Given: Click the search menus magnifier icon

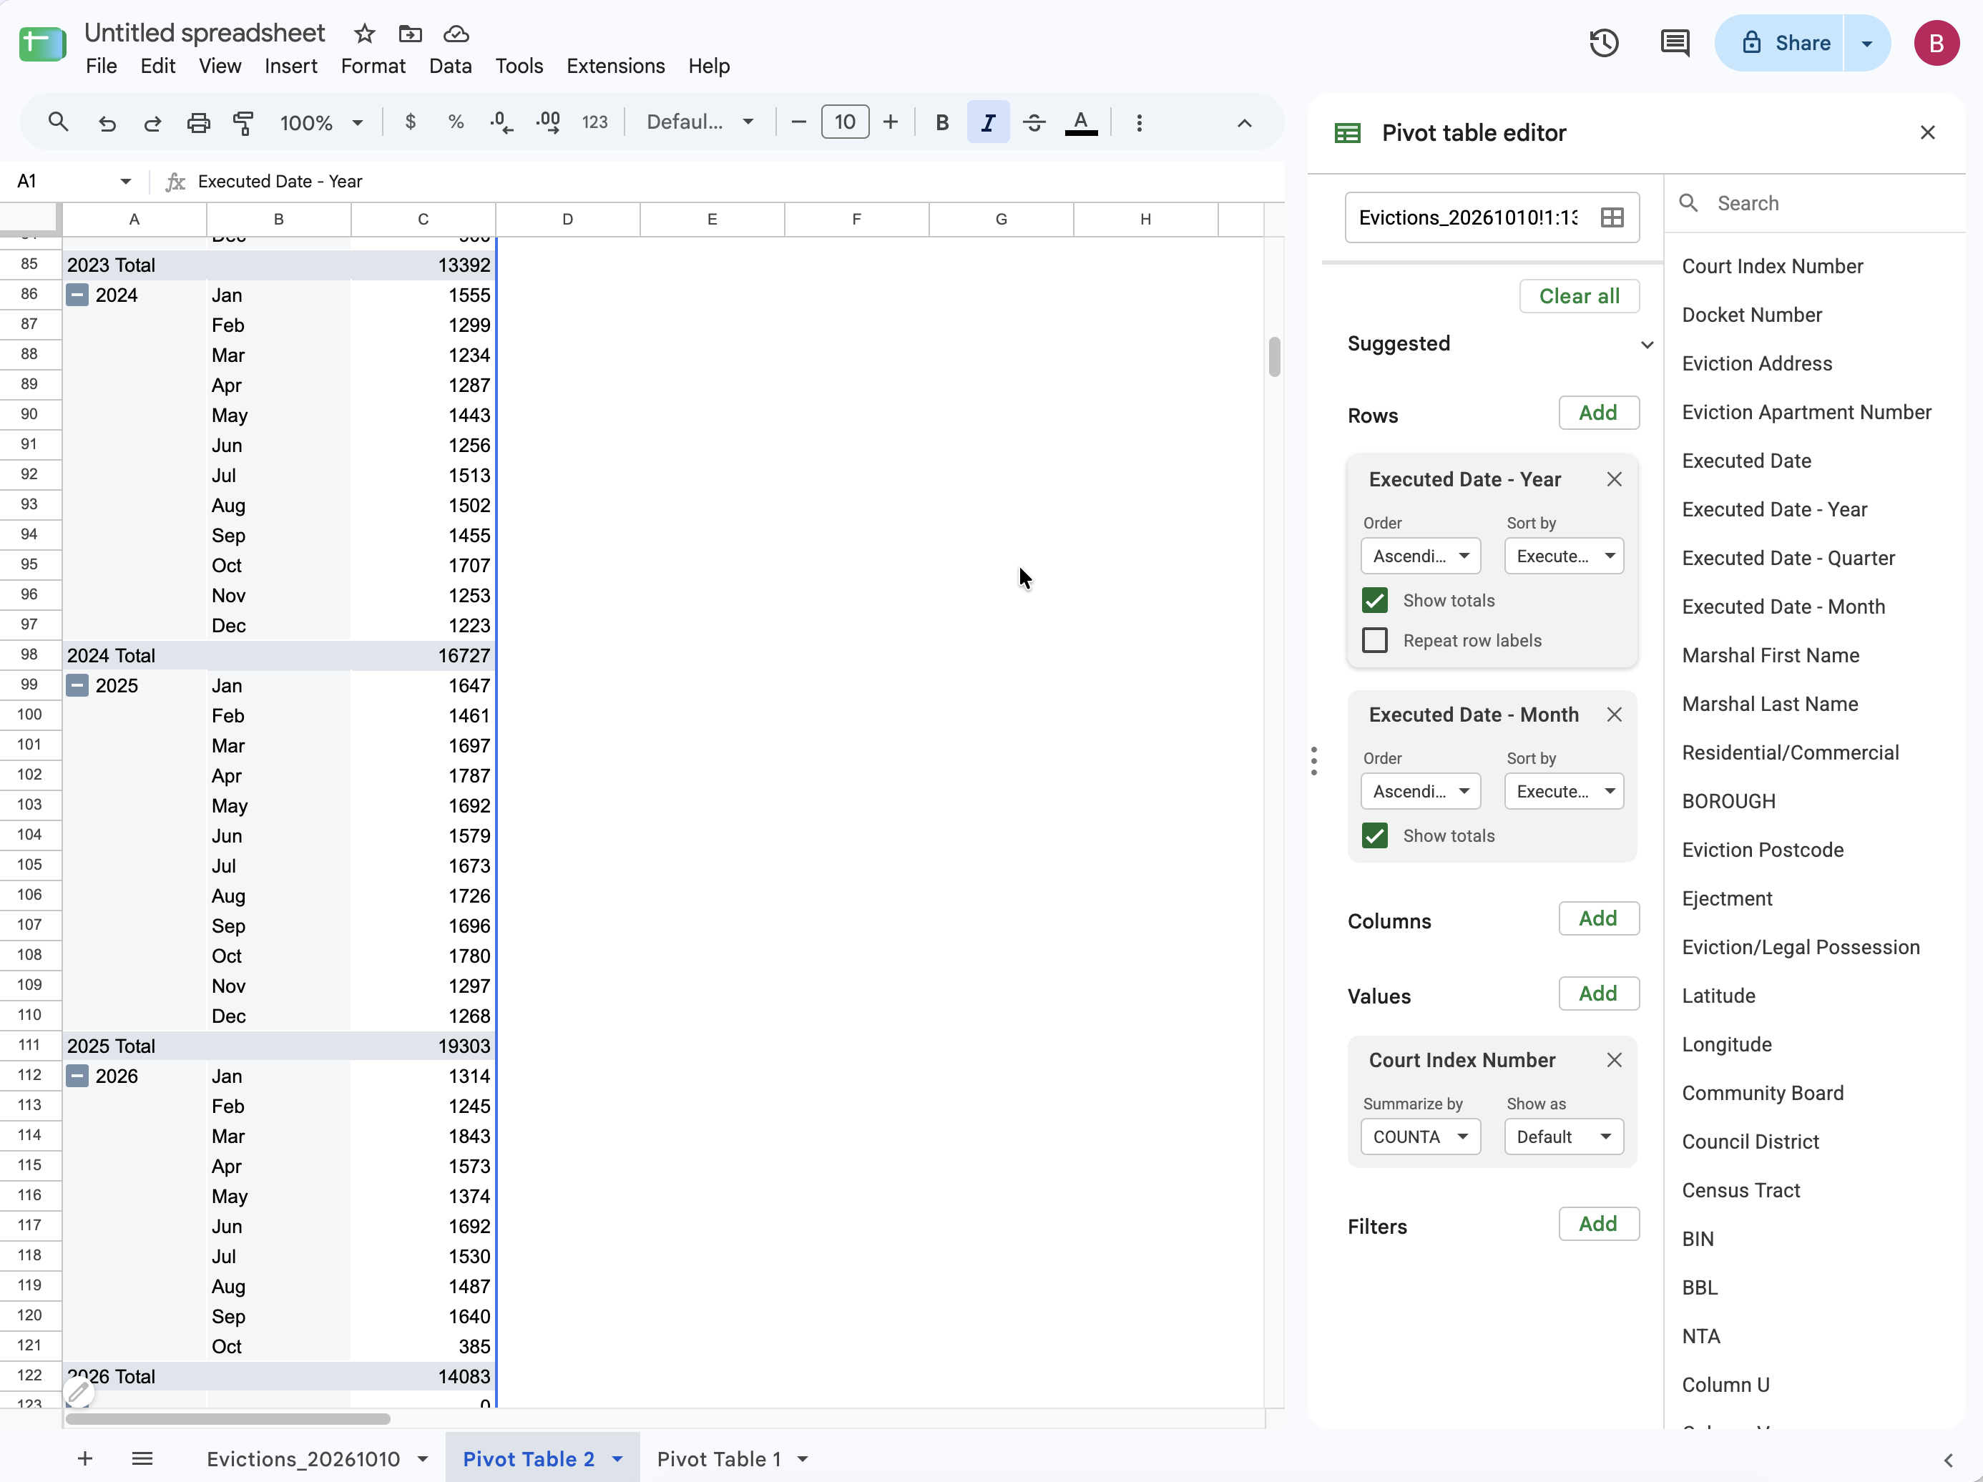Looking at the screenshot, I should tap(58, 122).
